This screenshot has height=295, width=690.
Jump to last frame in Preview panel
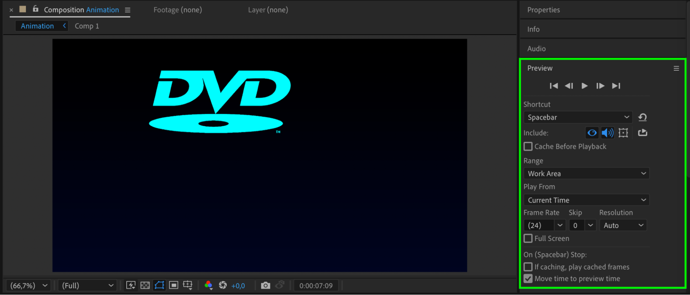(616, 86)
